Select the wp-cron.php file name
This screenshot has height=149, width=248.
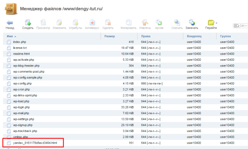pos(21,89)
